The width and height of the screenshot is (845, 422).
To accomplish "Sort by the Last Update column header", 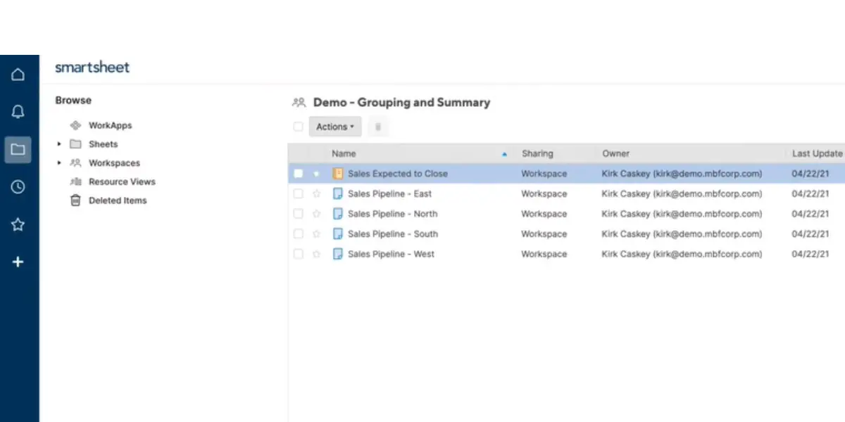I will click(817, 153).
